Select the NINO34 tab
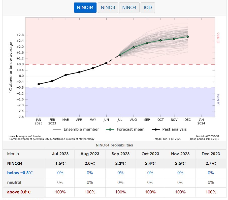228x200 pixels. click(85, 8)
